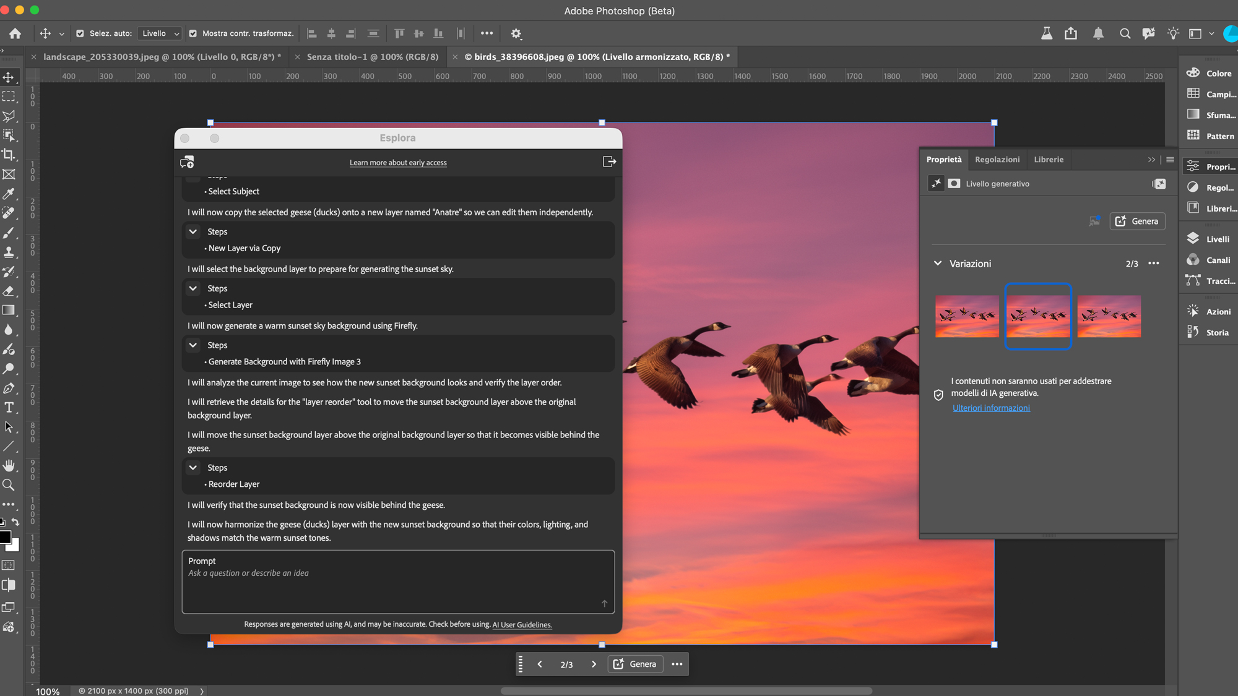
Task: Collapse Steps above New Layer via Copy
Action: click(x=193, y=231)
